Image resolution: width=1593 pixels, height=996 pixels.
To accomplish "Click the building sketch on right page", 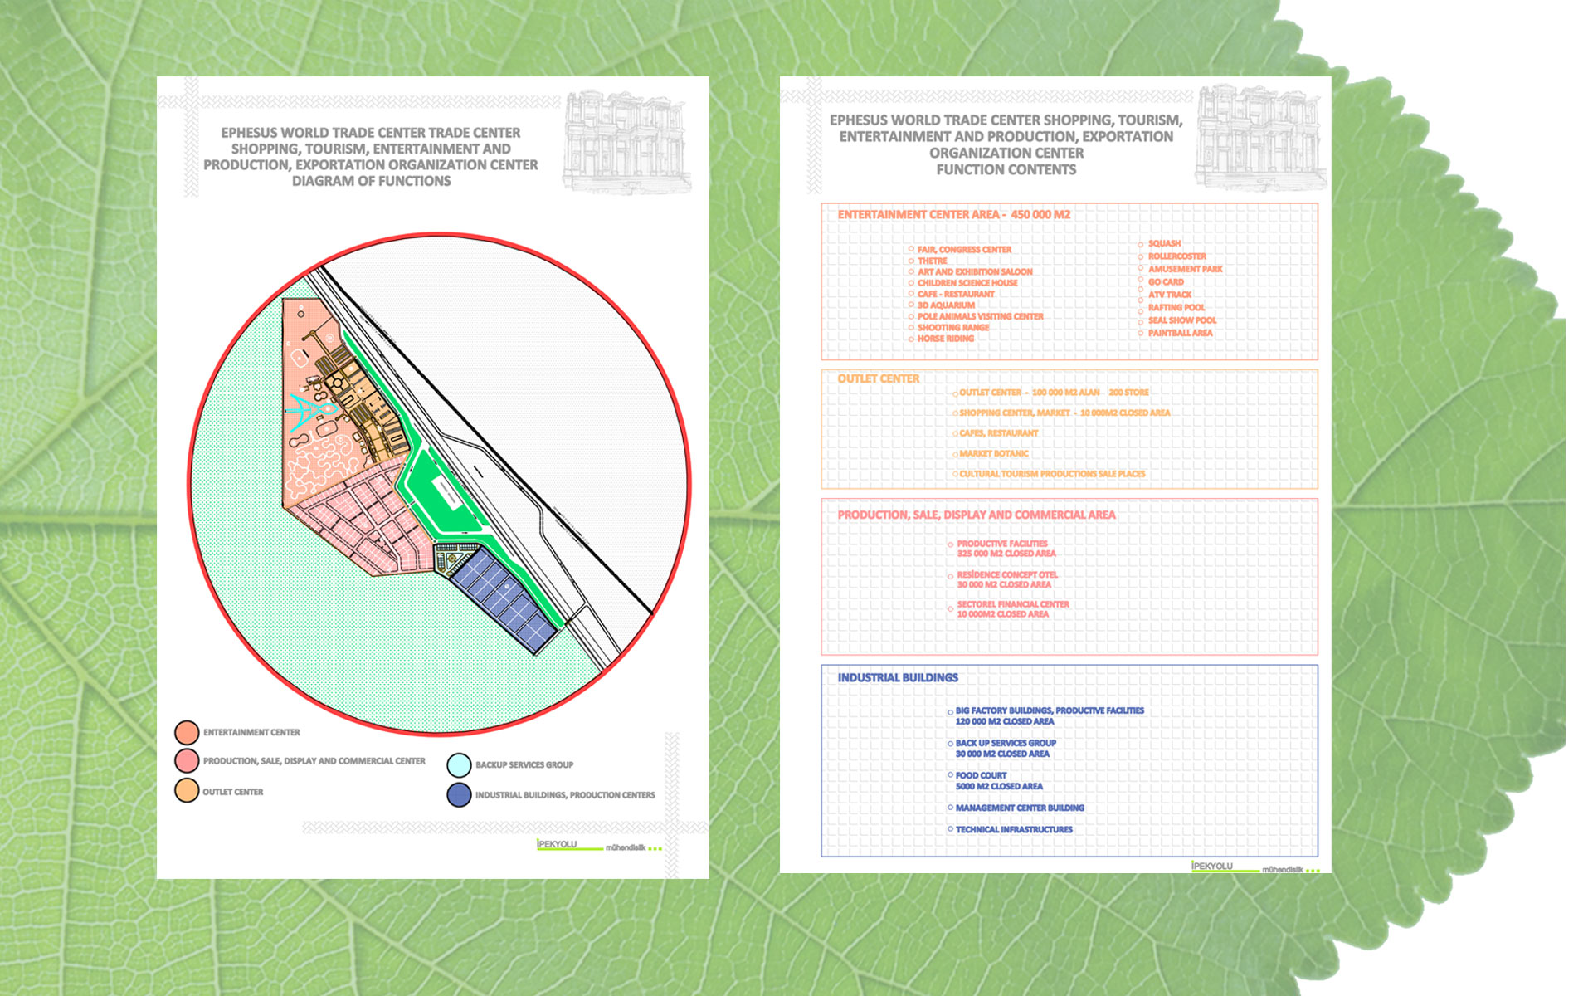I will [1259, 137].
